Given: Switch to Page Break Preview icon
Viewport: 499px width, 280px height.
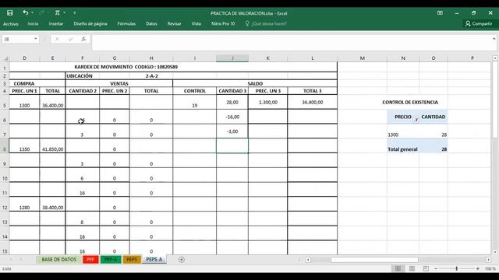Looking at the screenshot, I should click(x=426, y=268).
